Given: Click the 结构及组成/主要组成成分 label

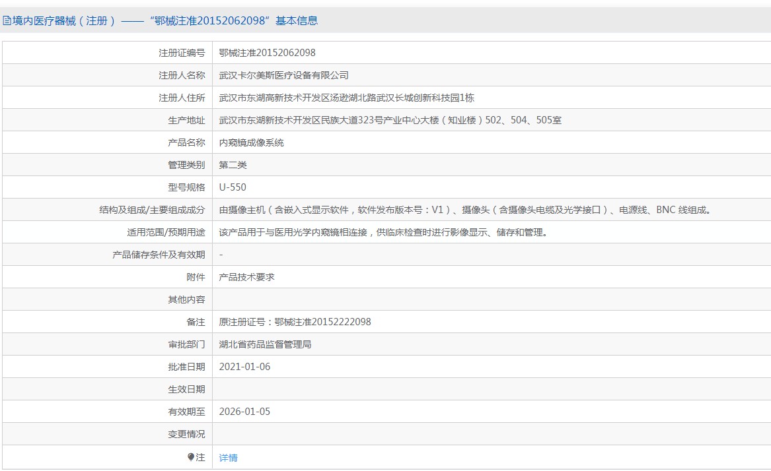Looking at the screenshot, I should (x=152, y=210).
